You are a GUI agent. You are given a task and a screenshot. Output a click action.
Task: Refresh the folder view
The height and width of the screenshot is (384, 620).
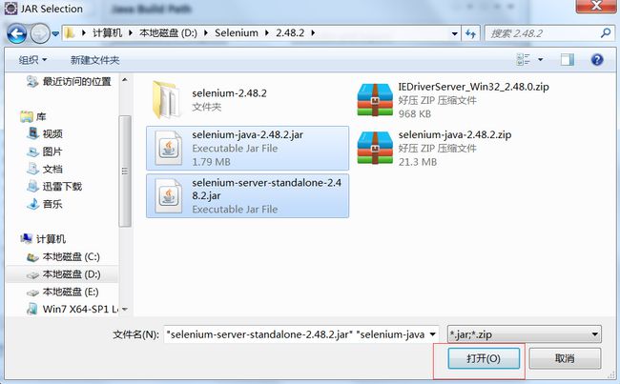tap(470, 33)
